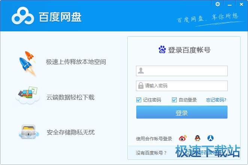Open settings via the gear icon
248x165 pixels.
click(x=218, y=4)
